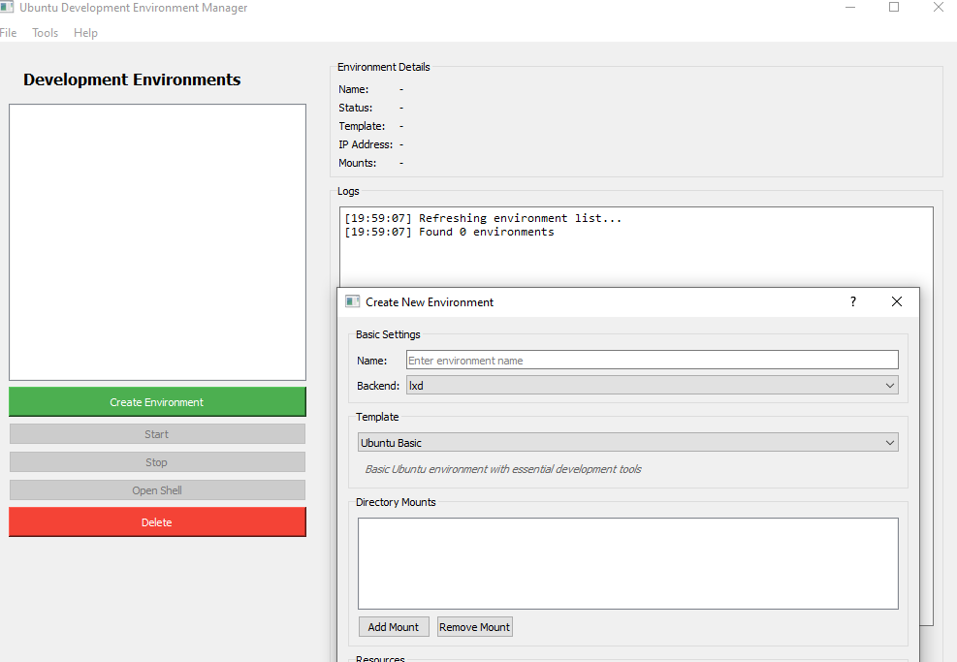Viewport: 957px width, 662px height.
Task: Click the main window app icon
Action: point(7,8)
